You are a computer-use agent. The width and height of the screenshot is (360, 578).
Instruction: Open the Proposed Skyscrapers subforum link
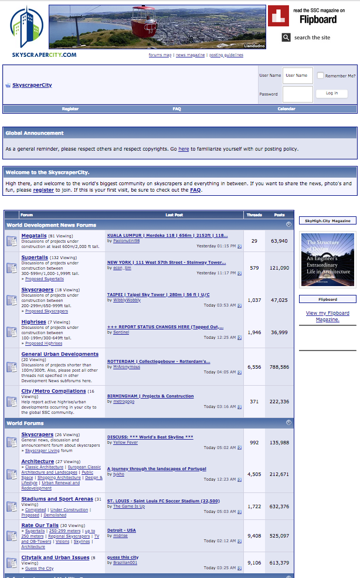46,311
